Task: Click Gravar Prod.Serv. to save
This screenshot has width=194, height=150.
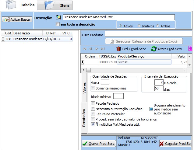Action: coord(99,143)
